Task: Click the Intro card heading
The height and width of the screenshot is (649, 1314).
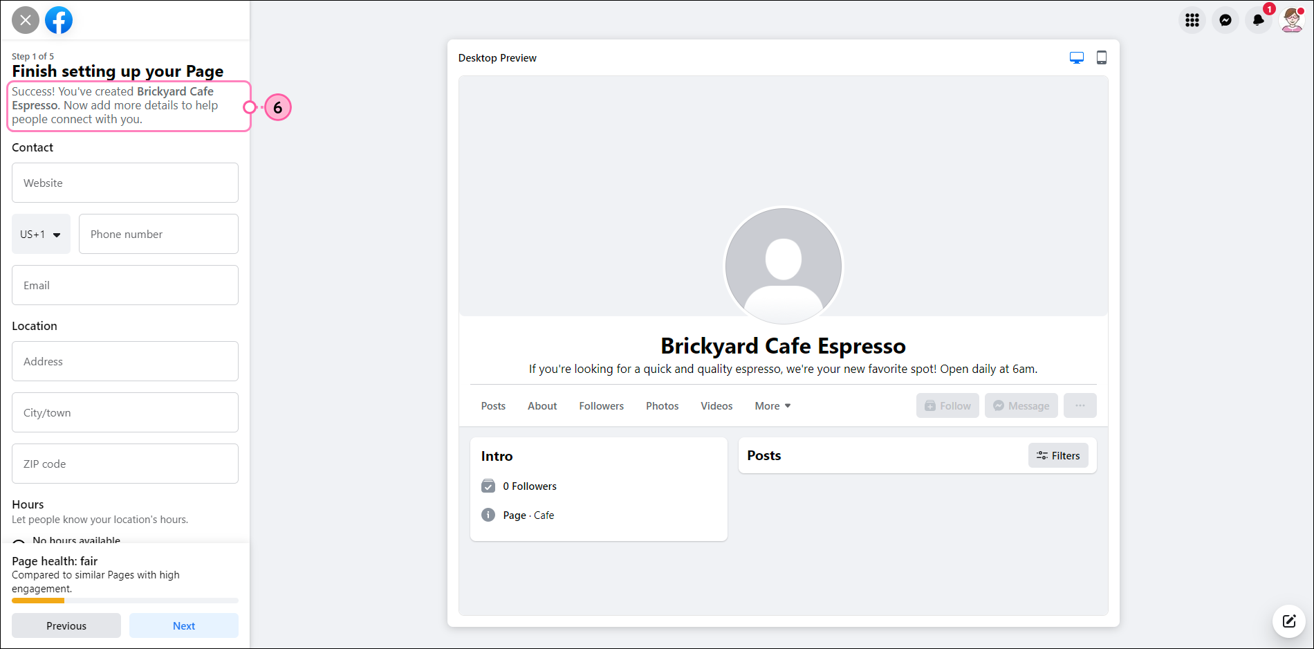Action: point(497,456)
